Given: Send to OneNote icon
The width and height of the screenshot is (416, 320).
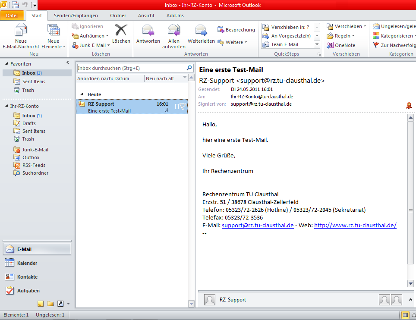Looking at the screenshot, I should [x=330, y=45].
